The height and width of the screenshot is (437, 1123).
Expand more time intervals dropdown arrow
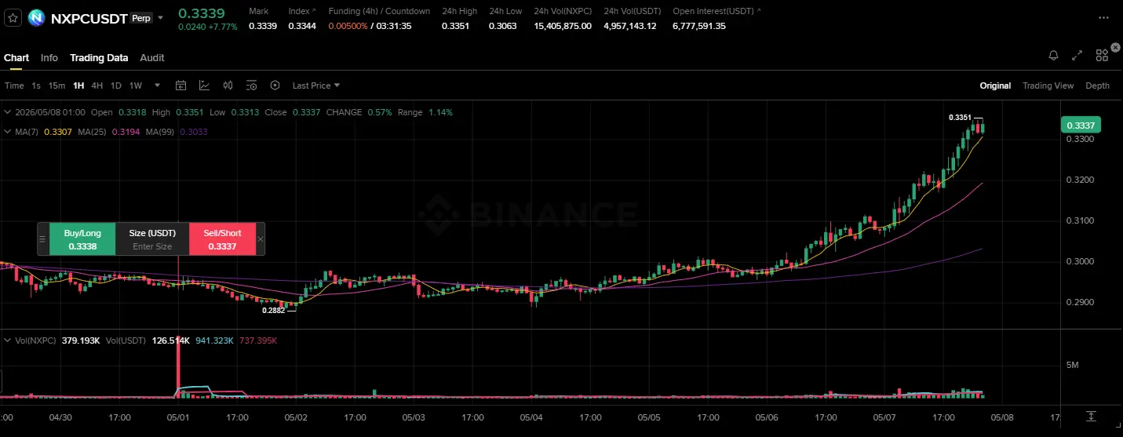(157, 86)
